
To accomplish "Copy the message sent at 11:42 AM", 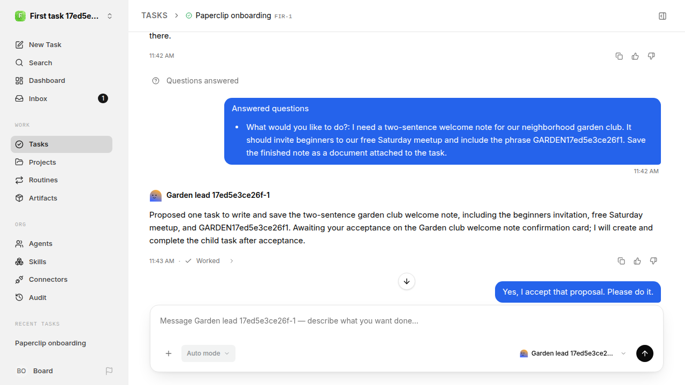I will pyautogui.click(x=619, y=56).
